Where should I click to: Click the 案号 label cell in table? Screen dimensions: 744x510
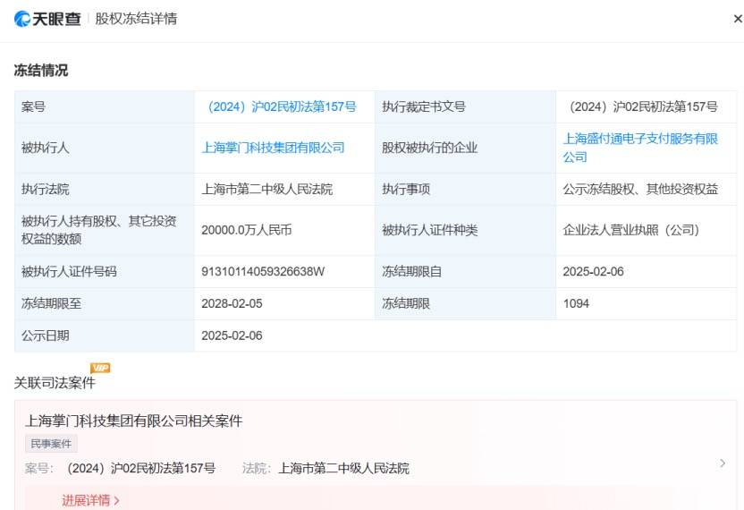click(x=105, y=106)
